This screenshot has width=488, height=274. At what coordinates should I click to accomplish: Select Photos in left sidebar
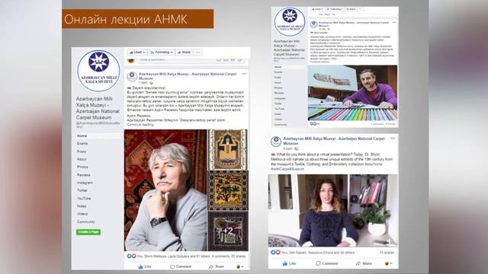pyautogui.click(x=82, y=167)
